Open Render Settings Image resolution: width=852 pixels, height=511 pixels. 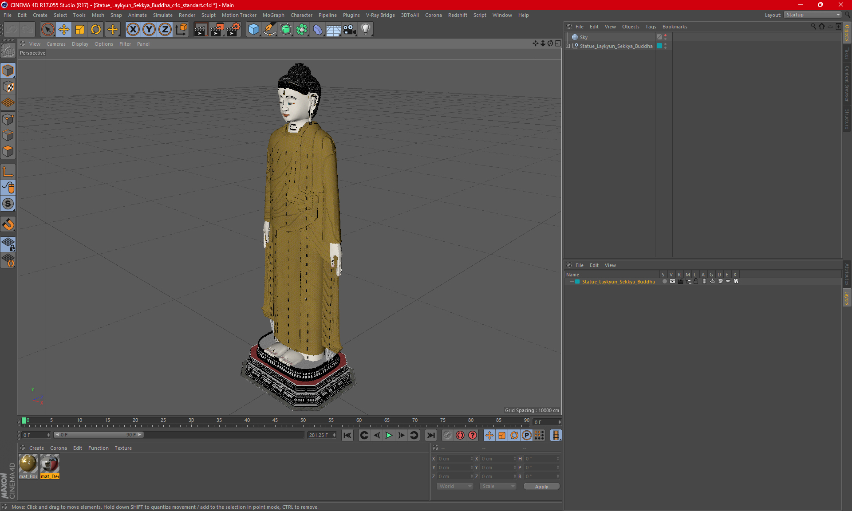pos(233,30)
